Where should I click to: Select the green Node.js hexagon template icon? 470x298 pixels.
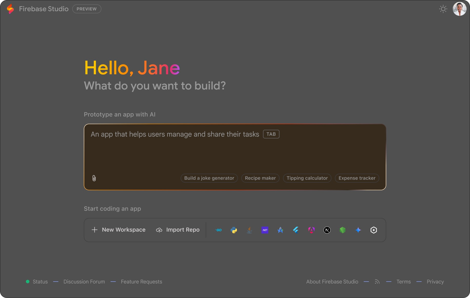click(x=342, y=230)
